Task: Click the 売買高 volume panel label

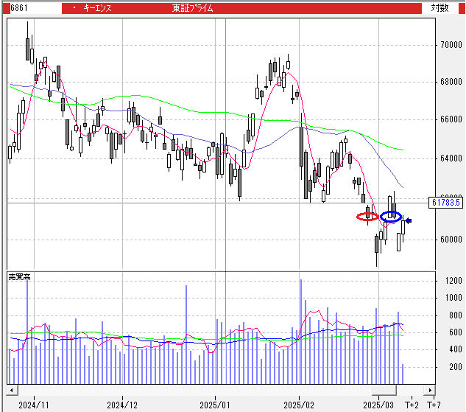Action: pos(19,277)
